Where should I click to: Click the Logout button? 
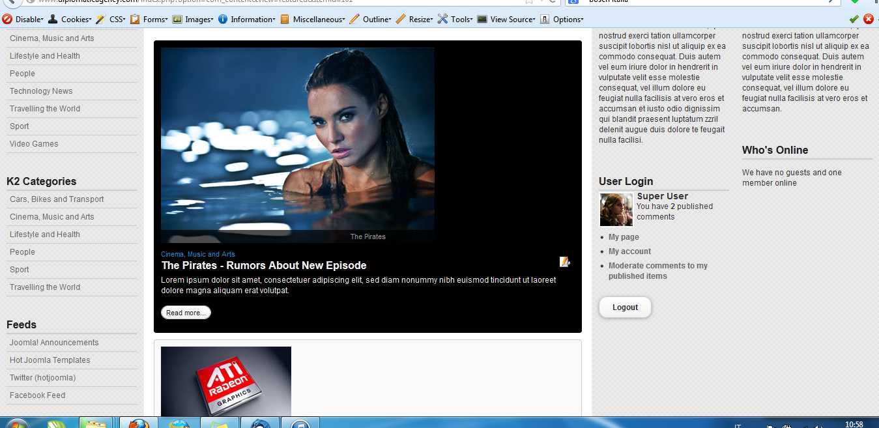(x=625, y=307)
